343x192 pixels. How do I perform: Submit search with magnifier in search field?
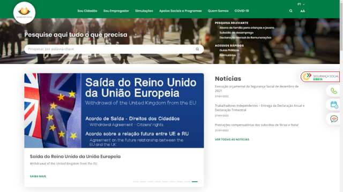coord(197,49)
